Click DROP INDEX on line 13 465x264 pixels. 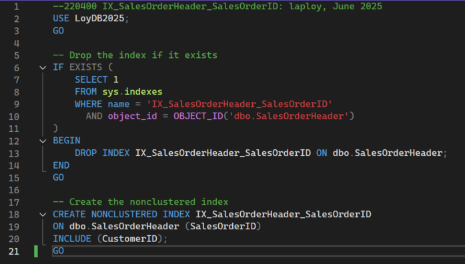click(x=102, y=153)
